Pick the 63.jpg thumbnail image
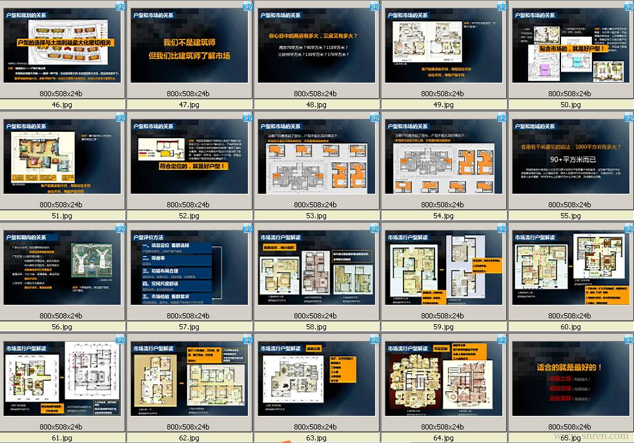Viewport: 634px width, 443px height. pyautogui.click(x=316, y=378)
